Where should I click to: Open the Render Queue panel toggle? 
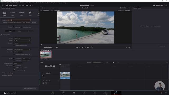[158, 5]
